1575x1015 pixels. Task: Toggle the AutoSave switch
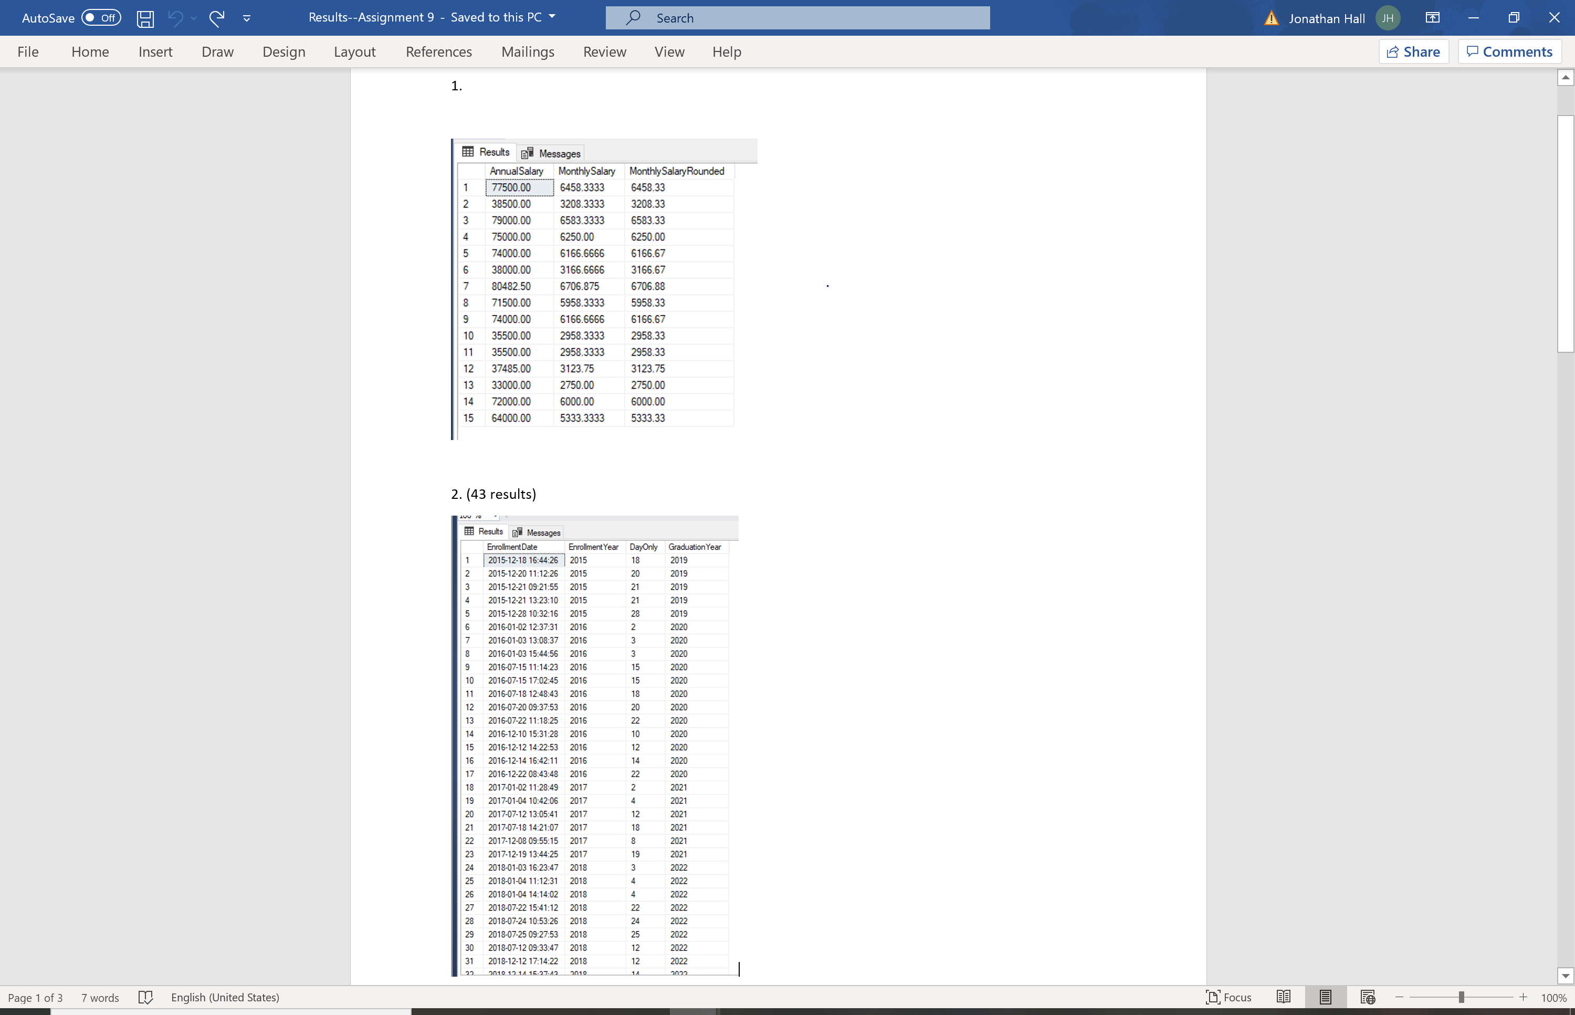coord(101,18)
